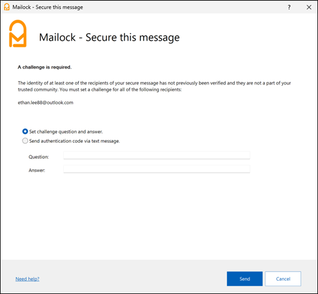Click the 'Send authentication code via text message' label
The width and height of the screenshot is (318, 294).
pyautogui.click(x=74, y=141)
